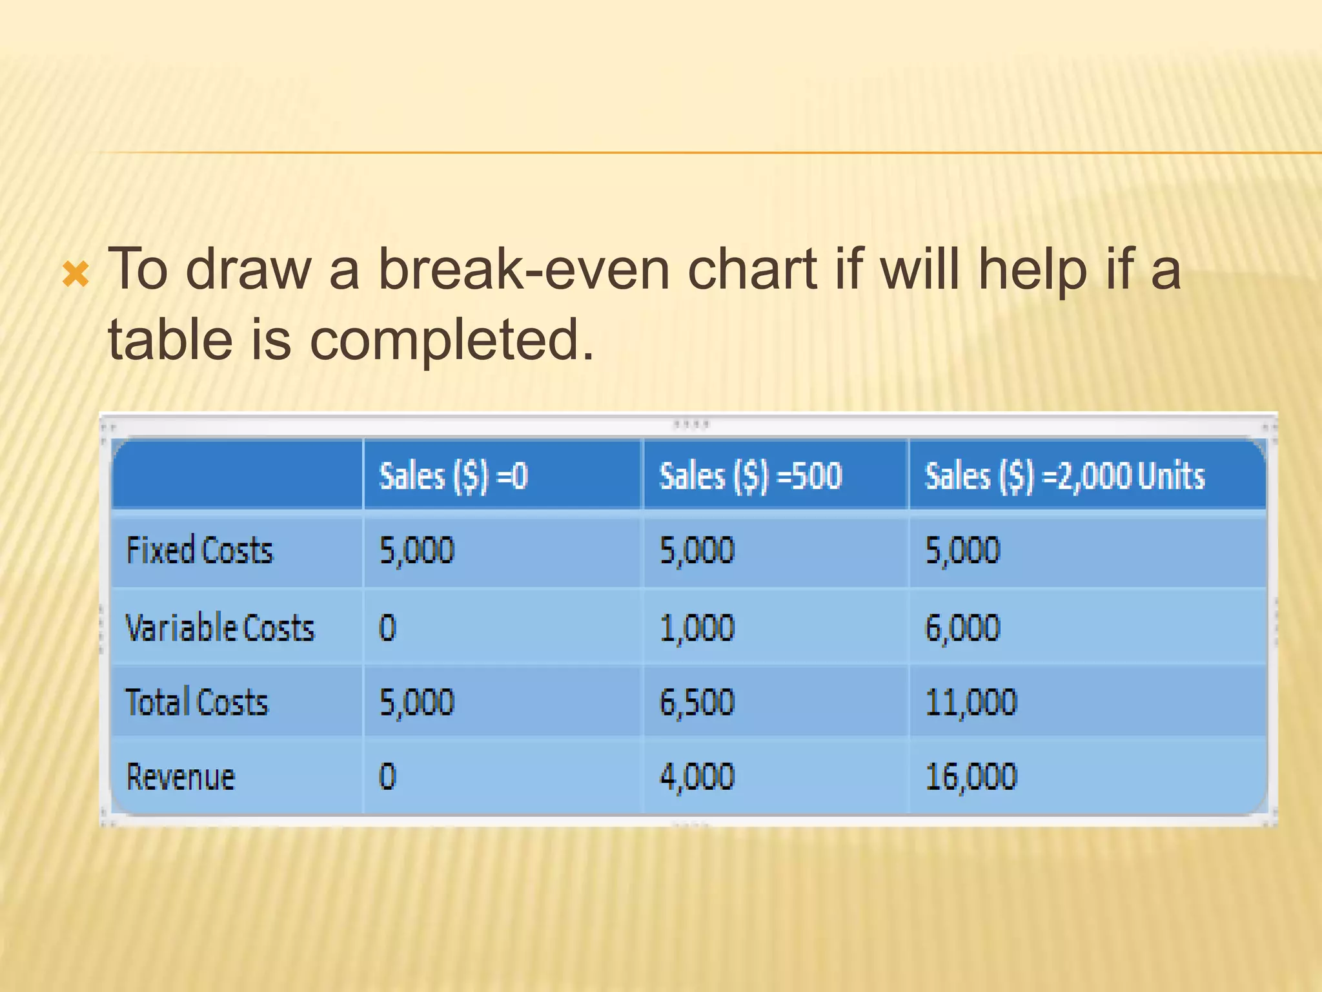Select Total Costs cell showing 6,500

(x=697, y=702)
